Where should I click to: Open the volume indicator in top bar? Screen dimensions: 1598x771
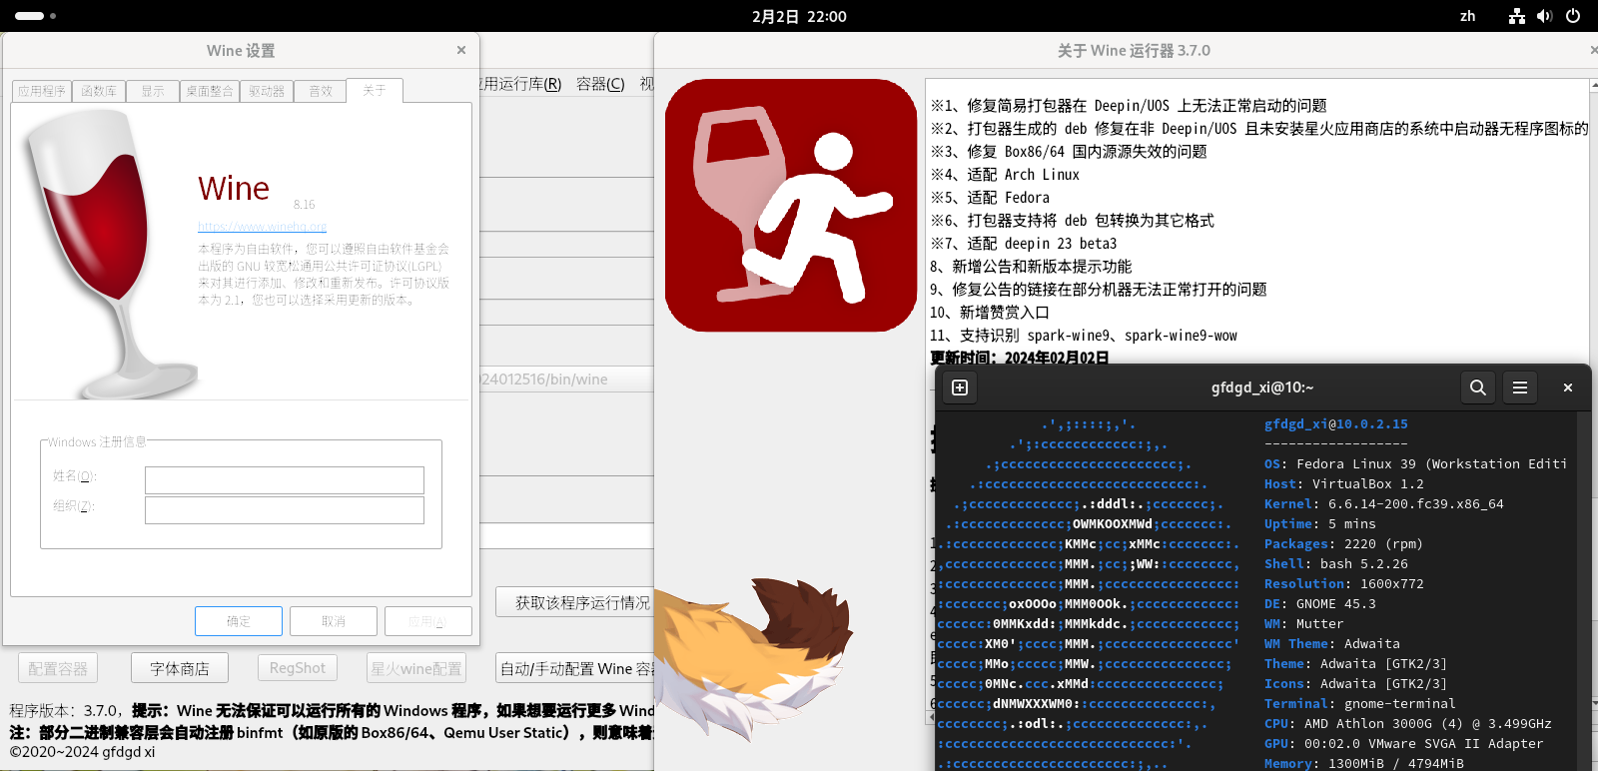pos(1545,16)
